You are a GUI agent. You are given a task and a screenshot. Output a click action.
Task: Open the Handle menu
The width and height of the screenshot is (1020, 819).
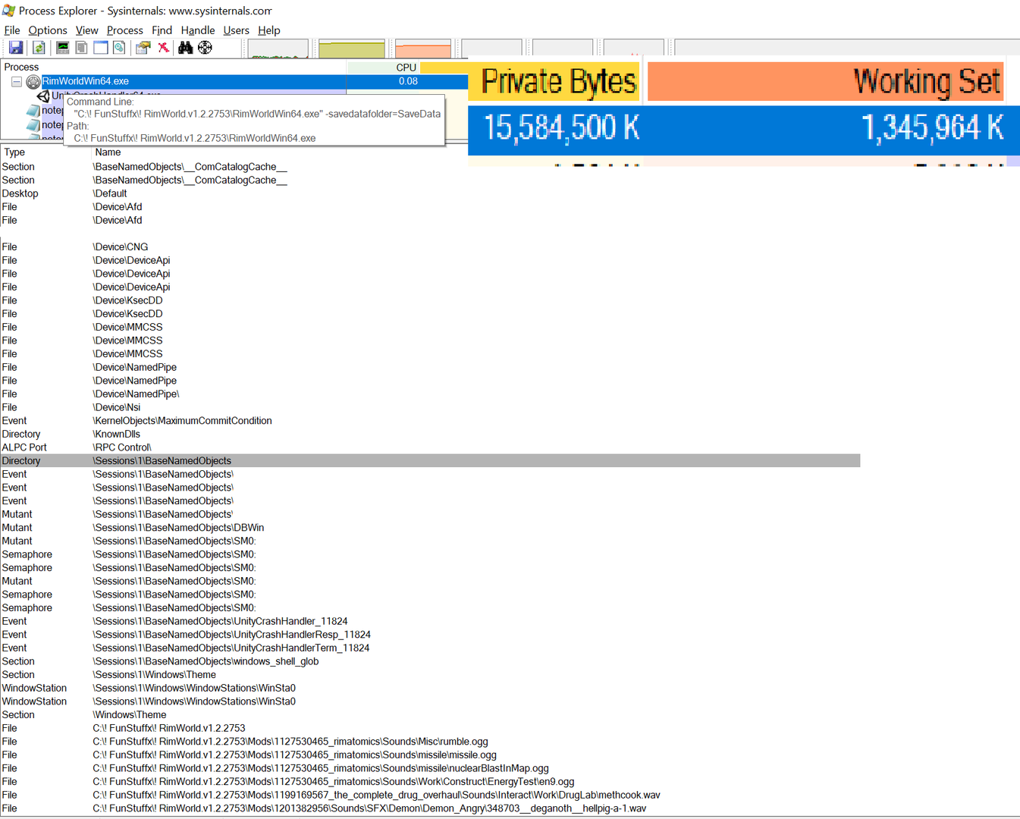(x=198, y=30)
